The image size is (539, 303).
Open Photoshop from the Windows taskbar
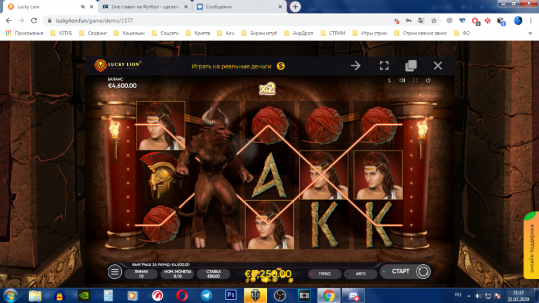coord(231,295)
